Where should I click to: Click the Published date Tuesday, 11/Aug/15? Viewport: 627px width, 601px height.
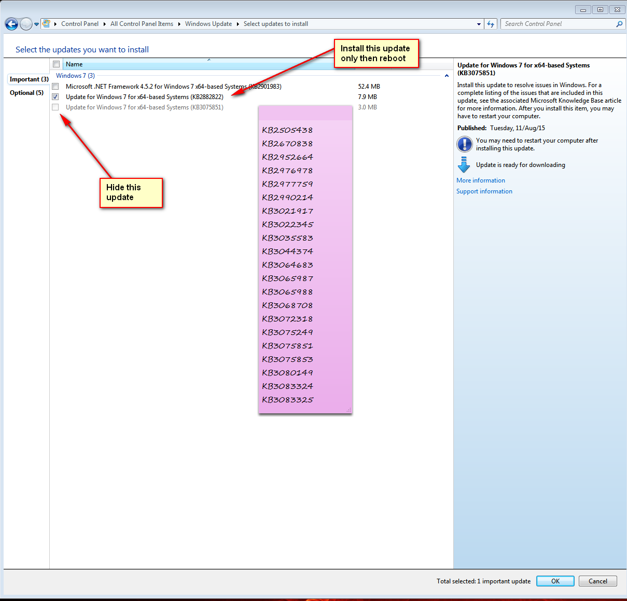click(x=518, y=128)
